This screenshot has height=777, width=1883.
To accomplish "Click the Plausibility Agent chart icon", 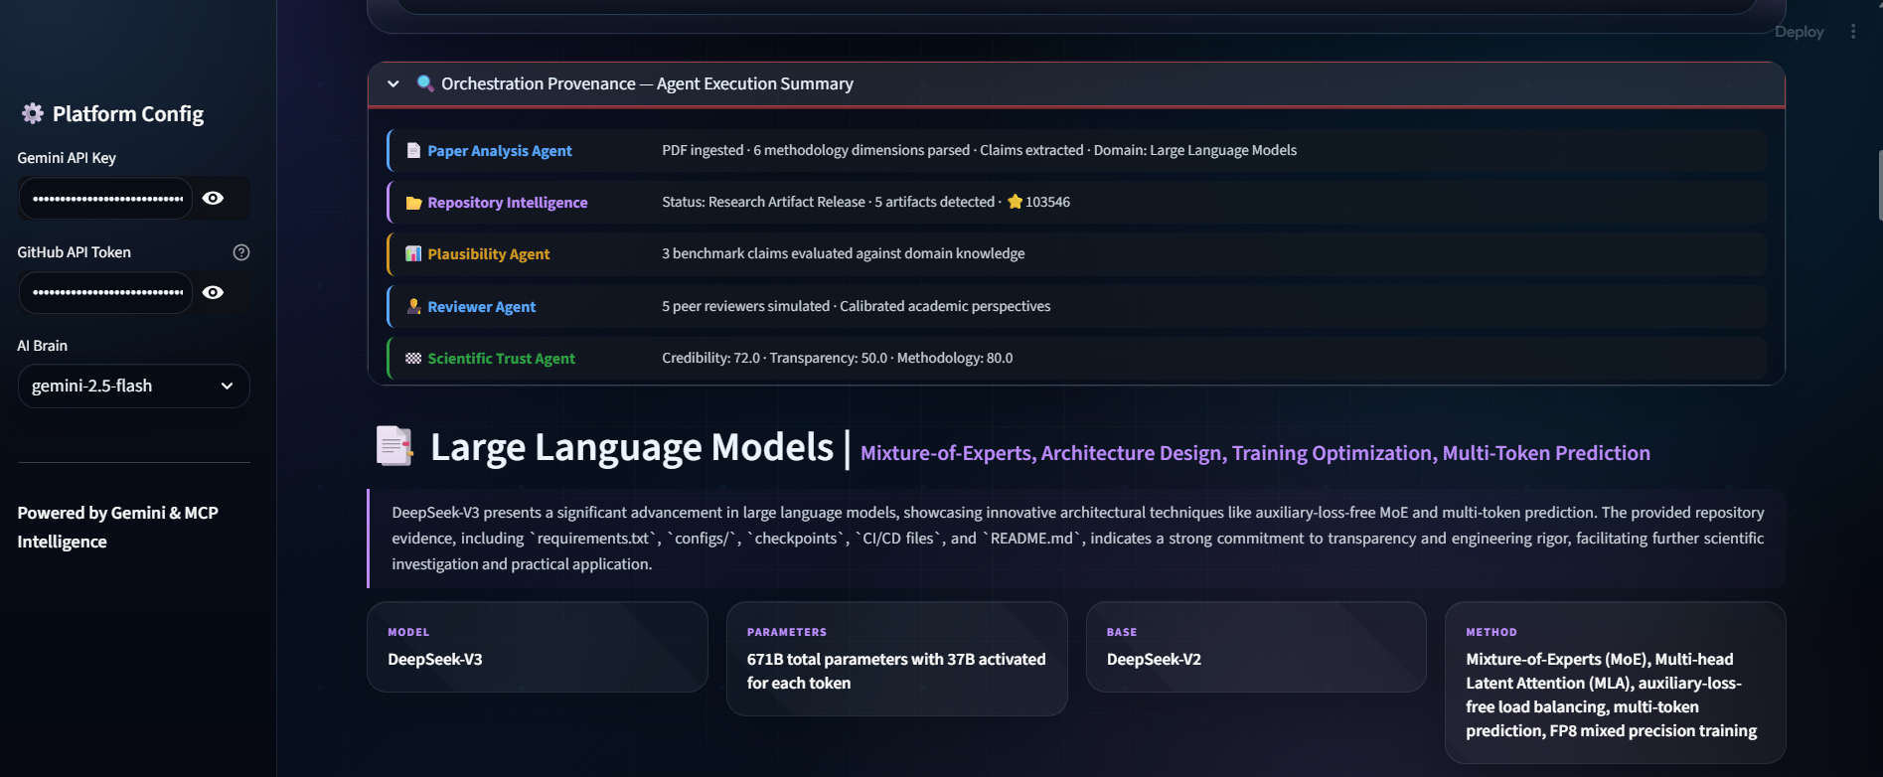I will pyautogui.click(x=413, y=254).
